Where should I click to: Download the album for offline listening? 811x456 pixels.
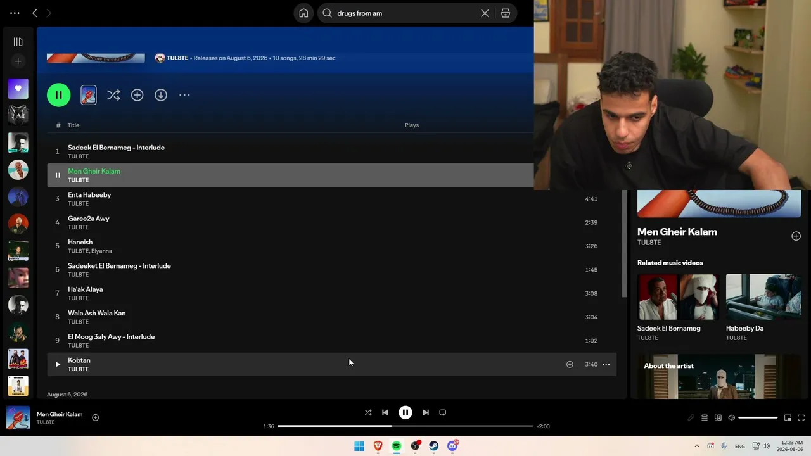[x=161, y=95]
